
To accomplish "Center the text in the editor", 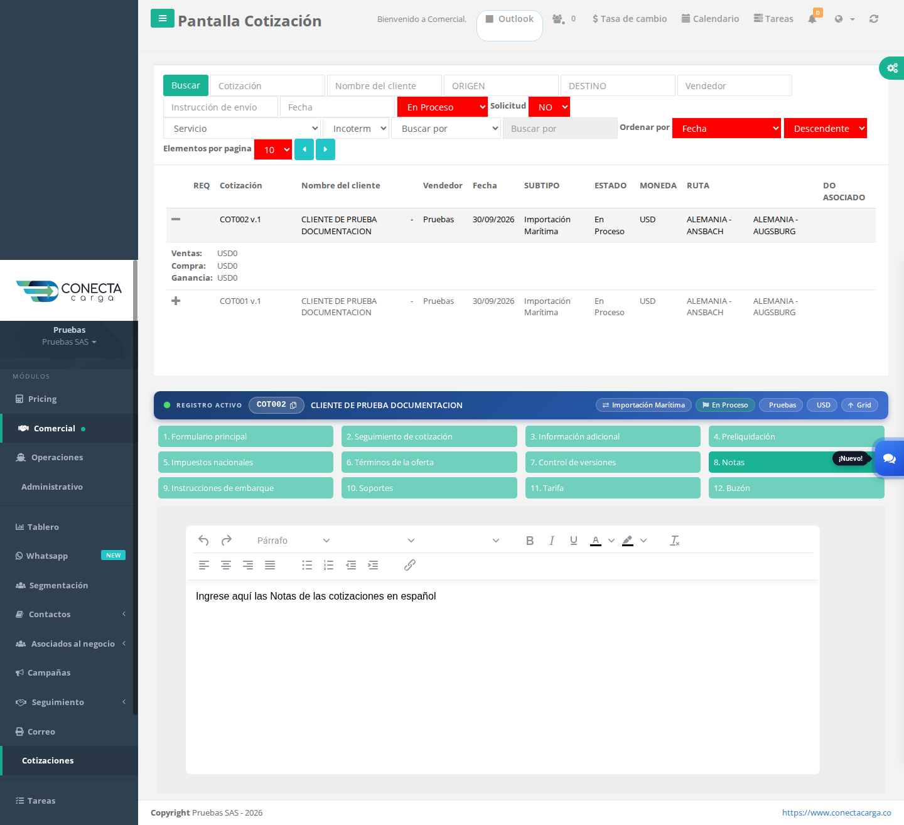I will 226,565.
